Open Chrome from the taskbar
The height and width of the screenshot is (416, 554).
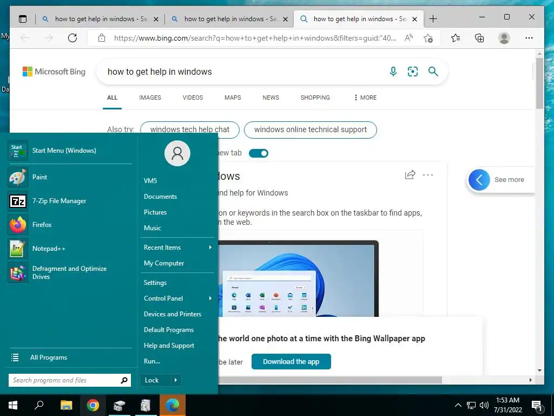93,405
